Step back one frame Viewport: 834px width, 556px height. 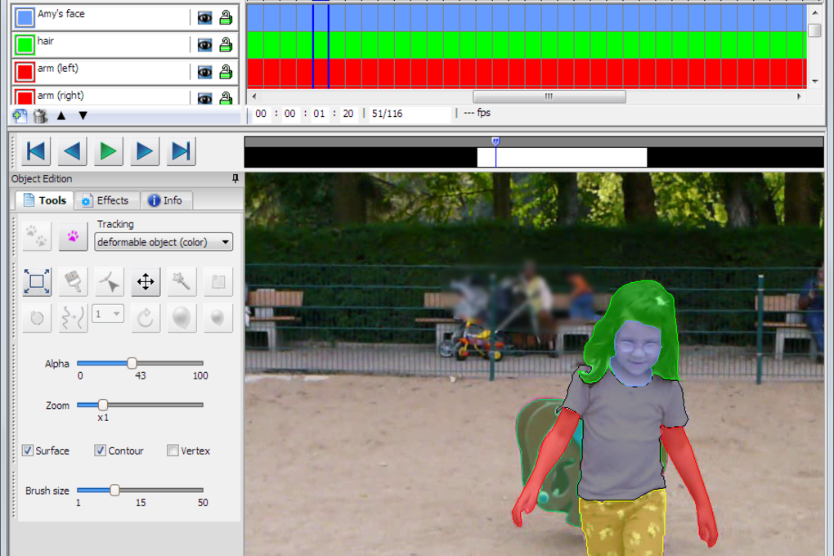(x=72, y=151)
